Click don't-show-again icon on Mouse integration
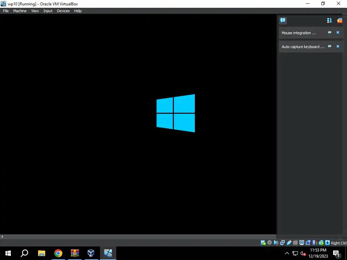The height and width of the screenshot is (260, 347). (329, 32)
